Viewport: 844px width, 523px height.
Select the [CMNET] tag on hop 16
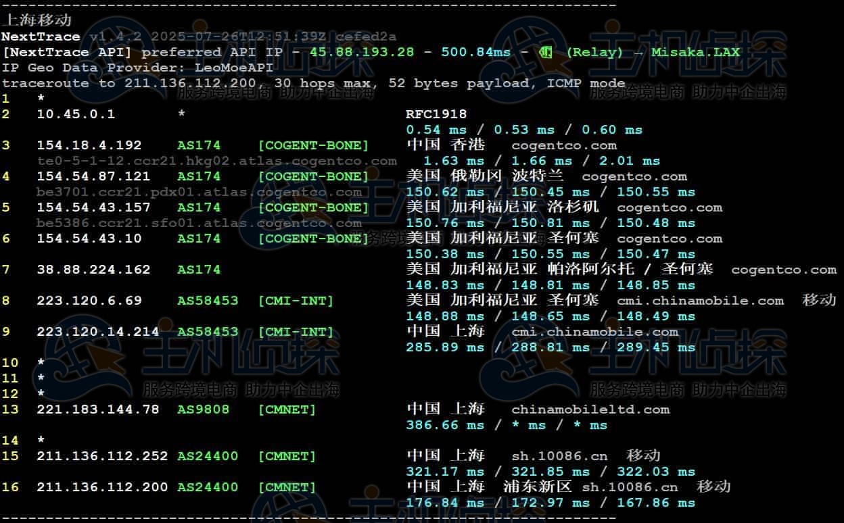[287, 487]
